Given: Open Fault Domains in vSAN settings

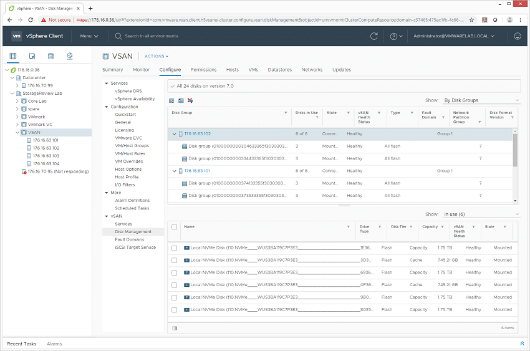Looking at the screenshot, I should point(130,239).
